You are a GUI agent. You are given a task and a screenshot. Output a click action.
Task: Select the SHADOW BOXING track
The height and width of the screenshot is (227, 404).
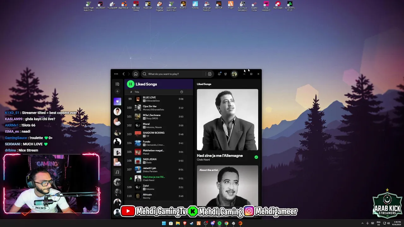[158, 134]
